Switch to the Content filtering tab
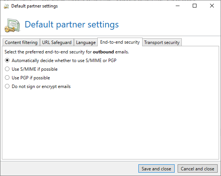This screenshot has width=221, height=176. pyautogui.click(x=21, y=42)
